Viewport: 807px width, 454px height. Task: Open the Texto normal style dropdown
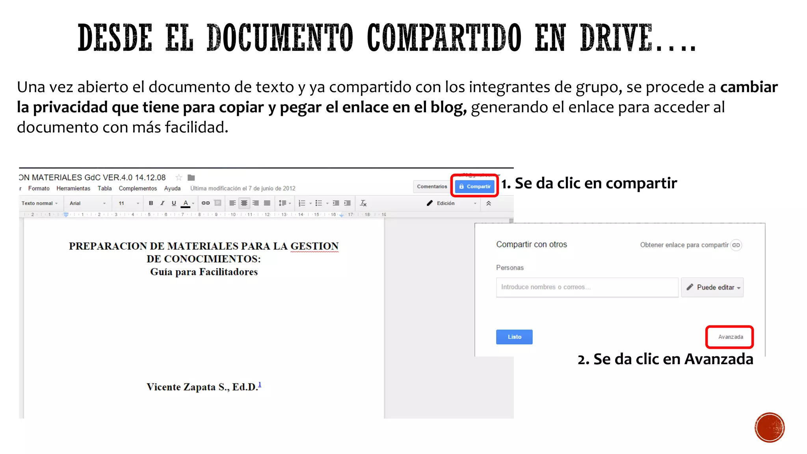39,203
